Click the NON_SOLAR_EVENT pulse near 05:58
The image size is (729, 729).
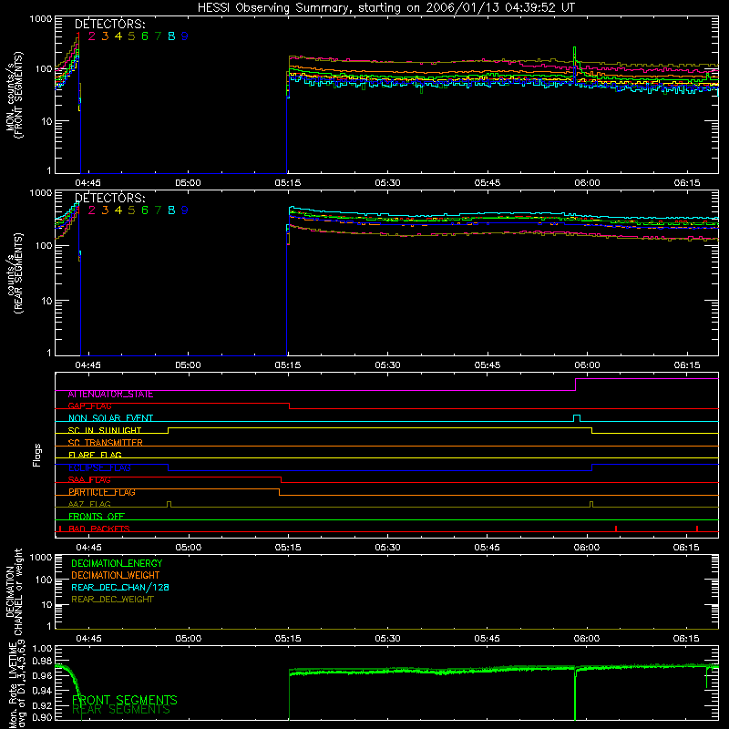click(x=577, y=418)
